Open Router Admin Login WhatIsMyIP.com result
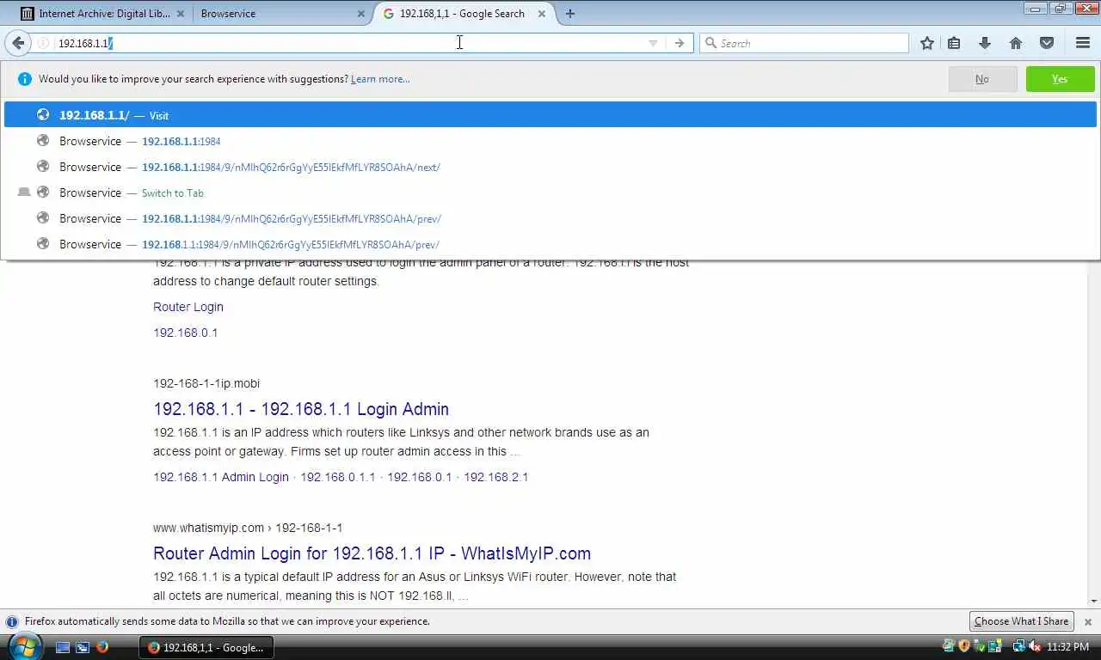 pyautogui.click(x=372, y=553)
